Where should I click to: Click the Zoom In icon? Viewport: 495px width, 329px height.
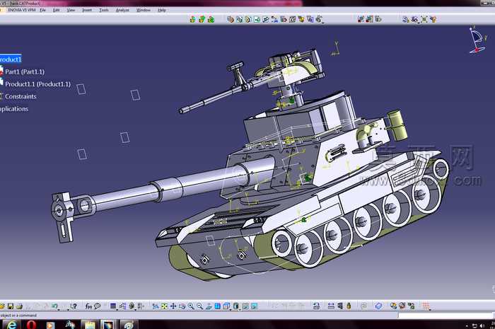pos(191,306)
